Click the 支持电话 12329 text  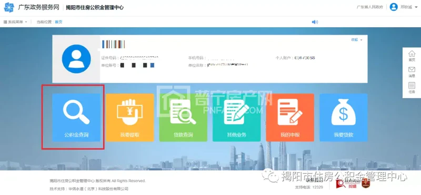click(309, 187)
